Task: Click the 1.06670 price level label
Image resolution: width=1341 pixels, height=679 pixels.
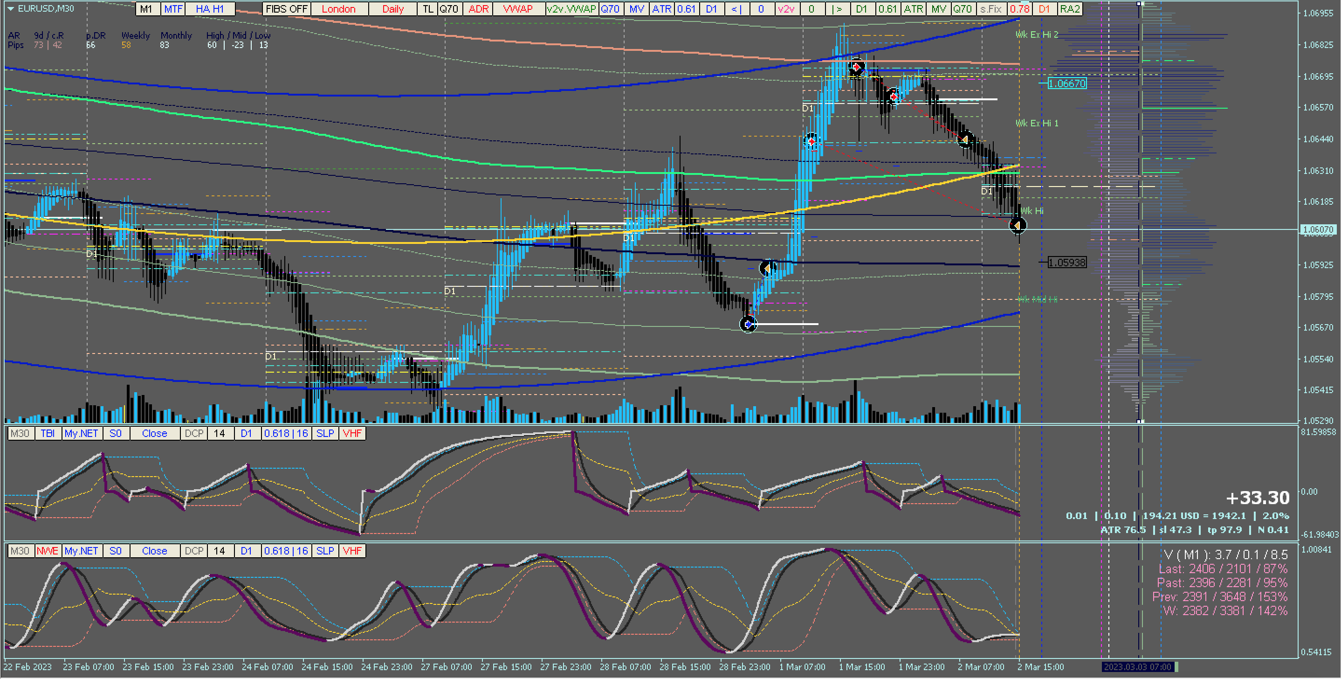Action: point(1066,84)
